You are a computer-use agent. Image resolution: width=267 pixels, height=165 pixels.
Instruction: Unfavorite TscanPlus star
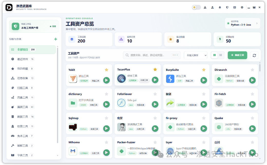[x=155, y=69]
